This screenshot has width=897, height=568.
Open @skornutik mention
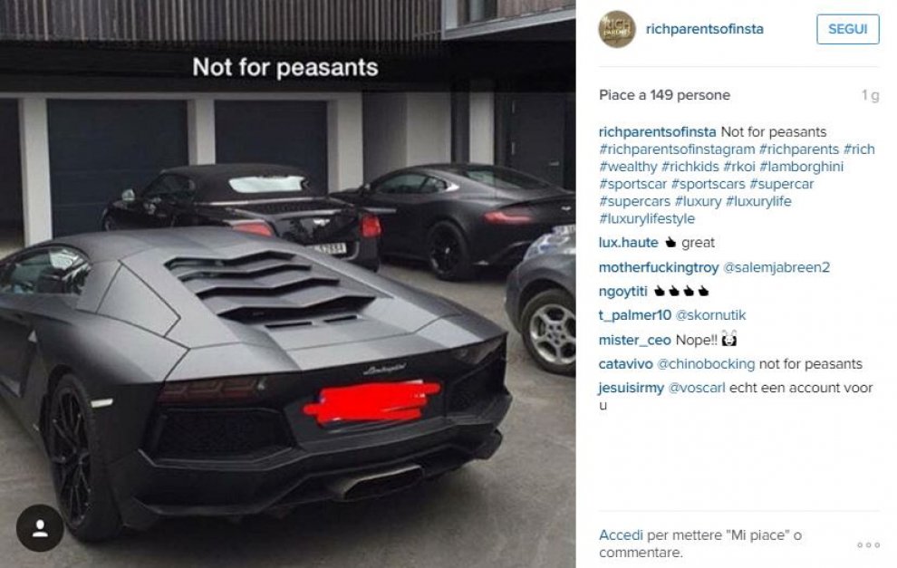tap(710, 315)
